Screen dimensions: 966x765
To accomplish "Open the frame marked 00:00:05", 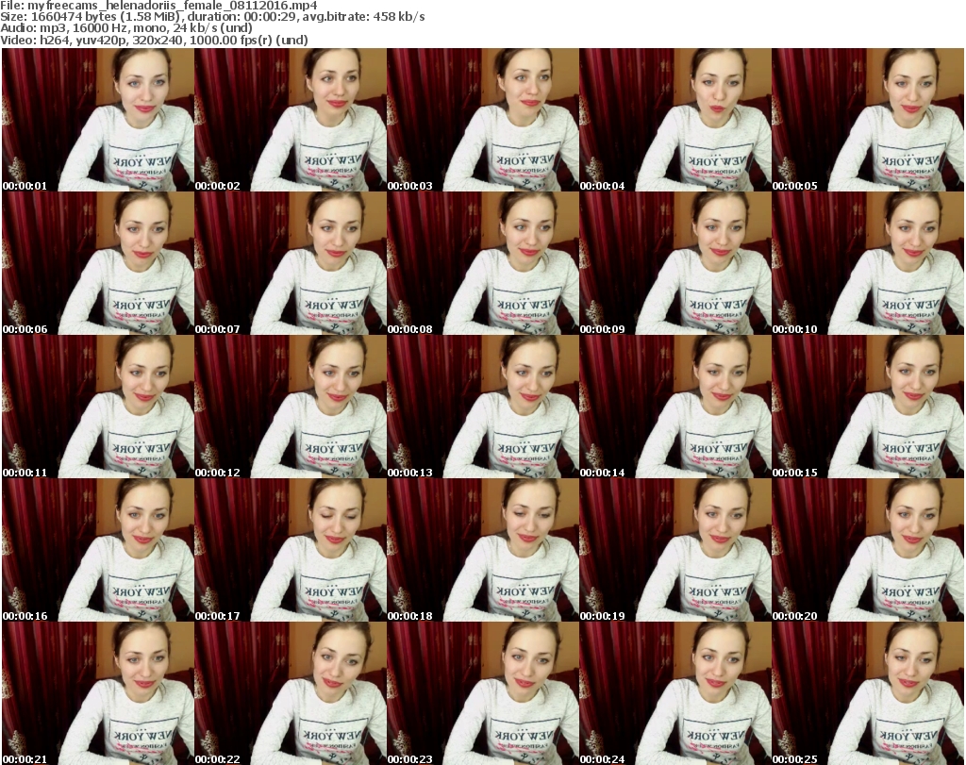I will coord(868,120).
